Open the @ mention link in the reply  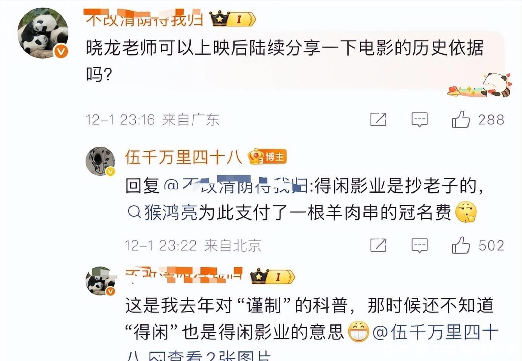235,185
